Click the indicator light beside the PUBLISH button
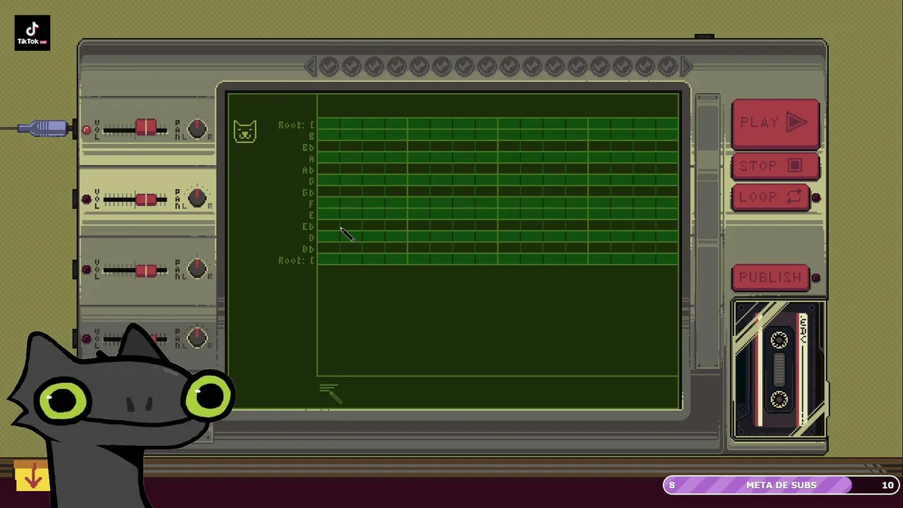The height and width of the screenshot is (508, 903). pyautogui.click(x=816, y=278)
